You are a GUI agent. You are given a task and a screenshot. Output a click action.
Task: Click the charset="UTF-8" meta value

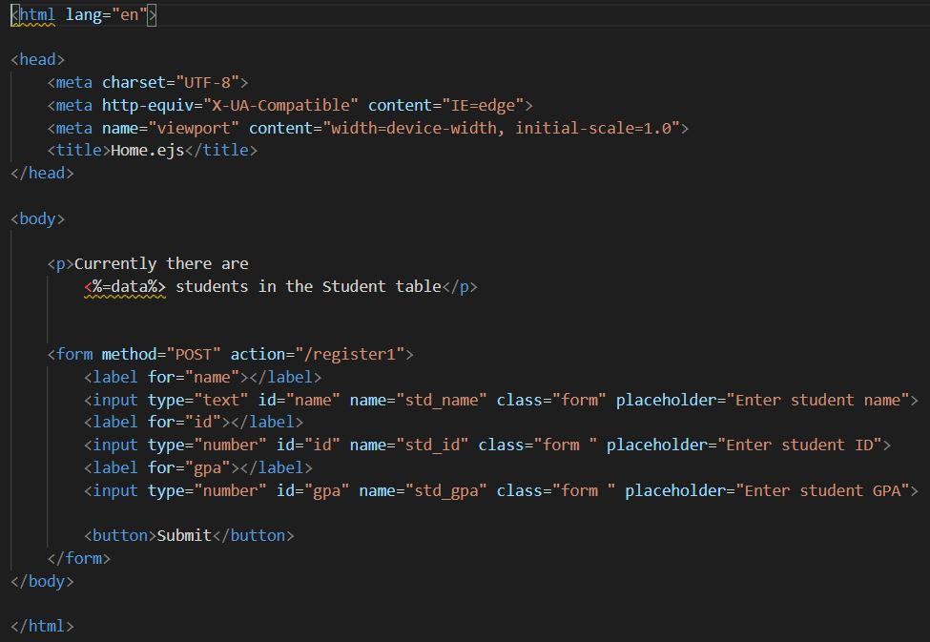point(178,82)
